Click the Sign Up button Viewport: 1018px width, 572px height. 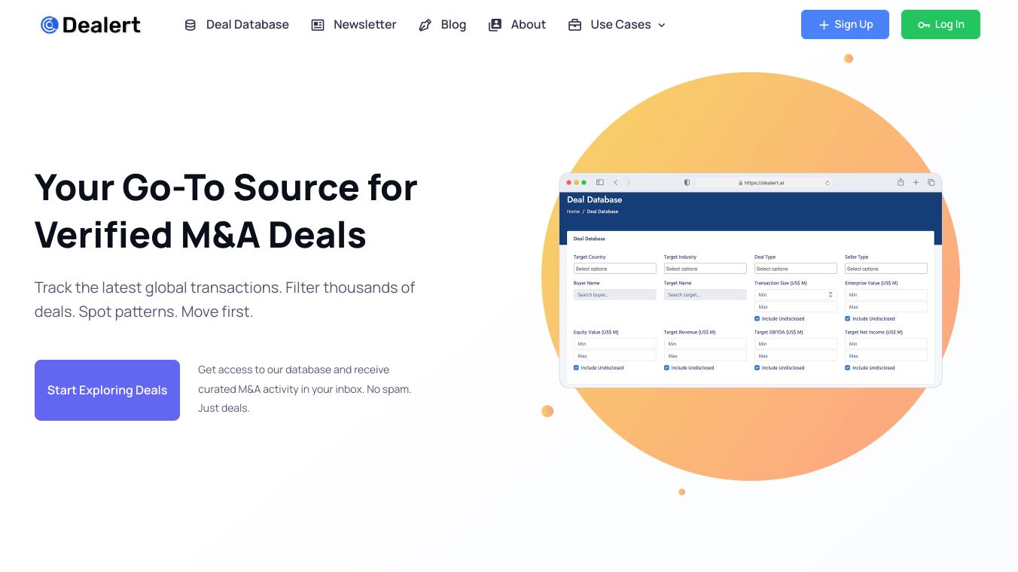point(845,24)
